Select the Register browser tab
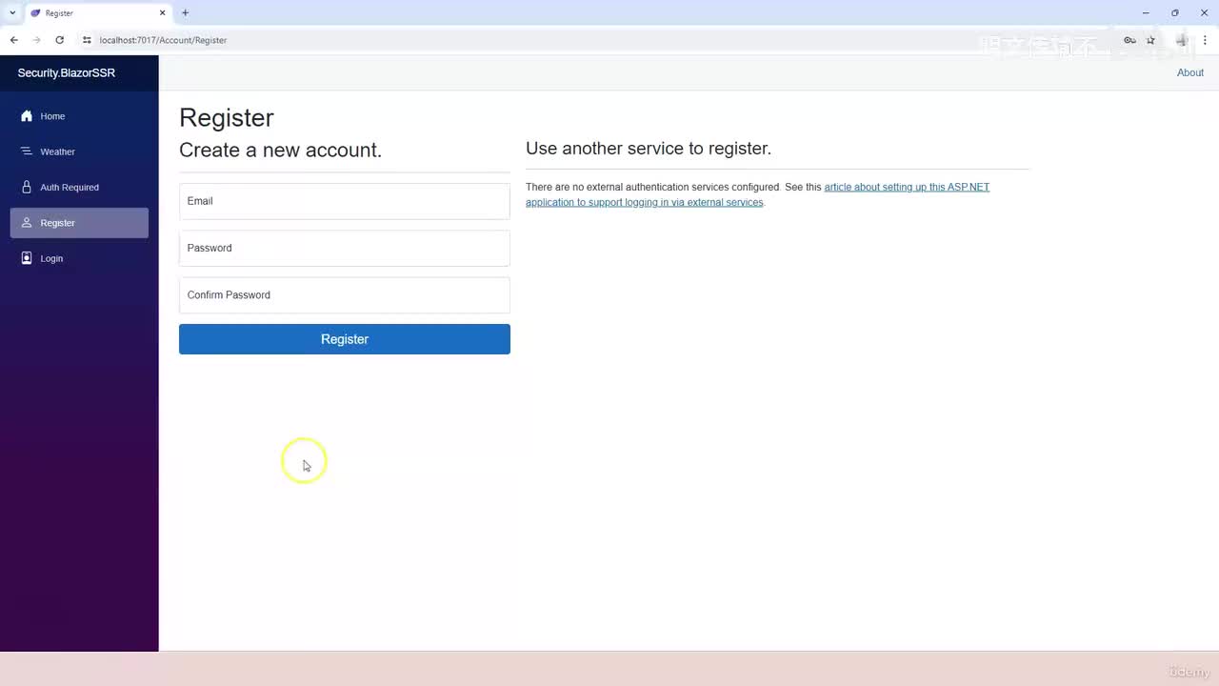The width and height of the screenshot is (1219, 686). pyautogui.click(x=98, y=13)
